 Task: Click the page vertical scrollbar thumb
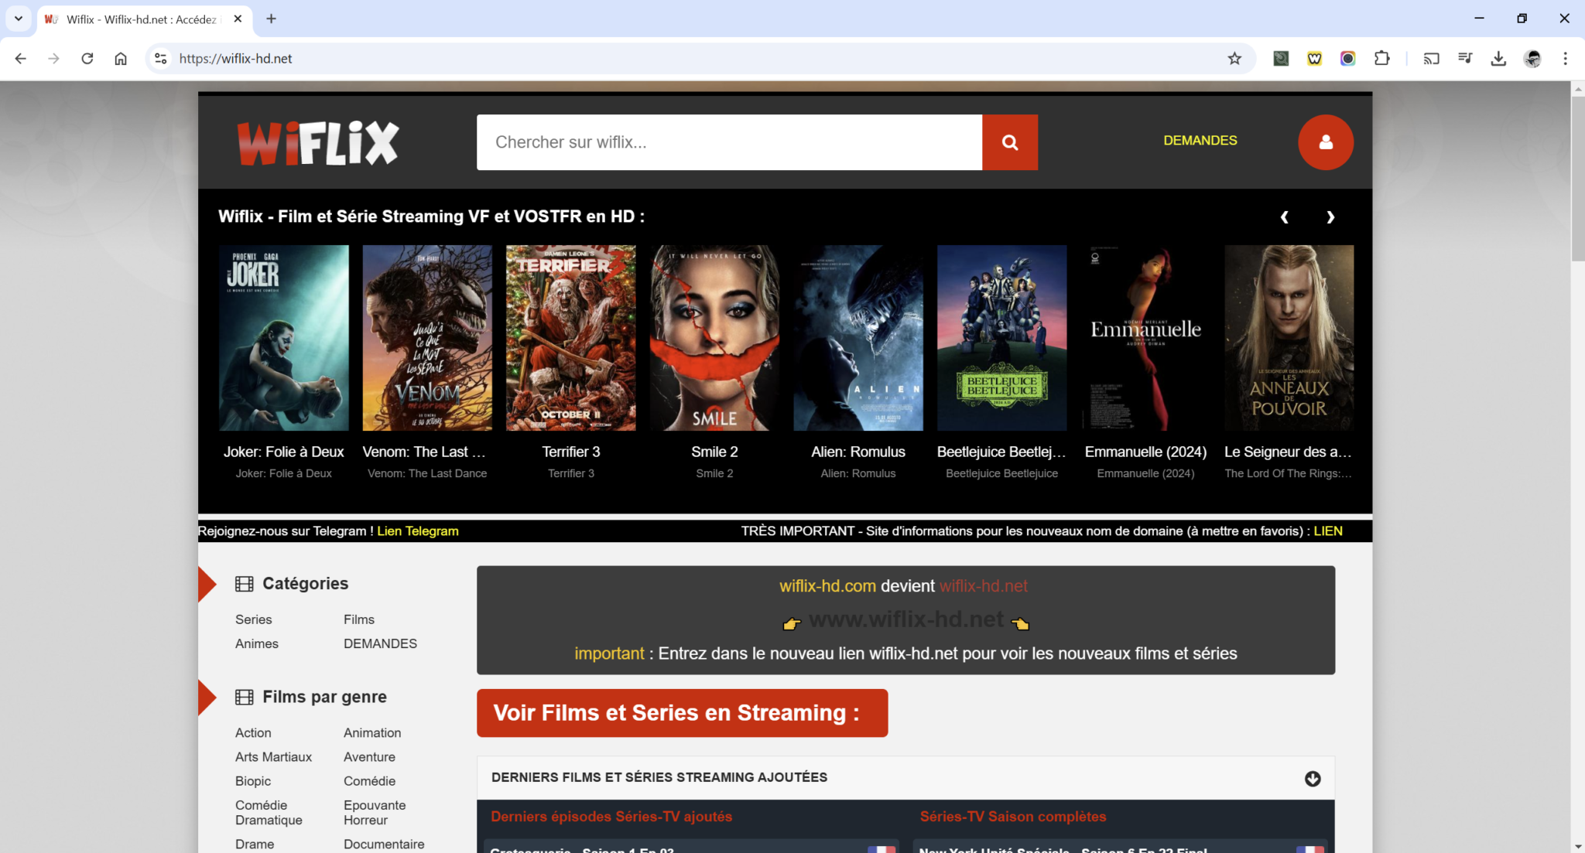(x=1577, y=179)
